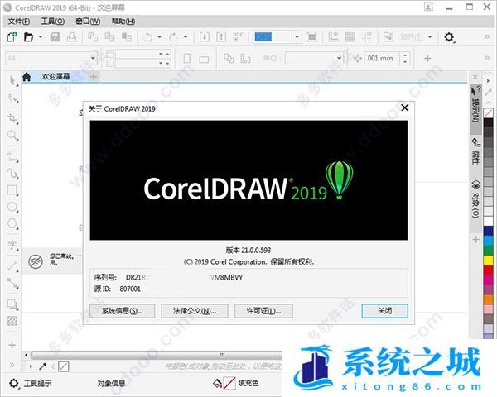Click the 系统信息(S)... button
This screenshot has height=397, width=497.
[122, 311]
